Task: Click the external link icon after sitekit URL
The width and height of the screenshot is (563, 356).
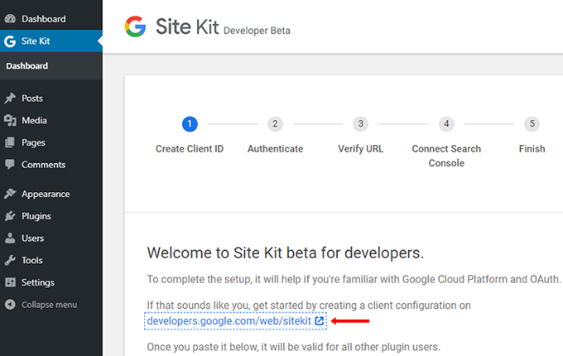Action: click(320, 321)
